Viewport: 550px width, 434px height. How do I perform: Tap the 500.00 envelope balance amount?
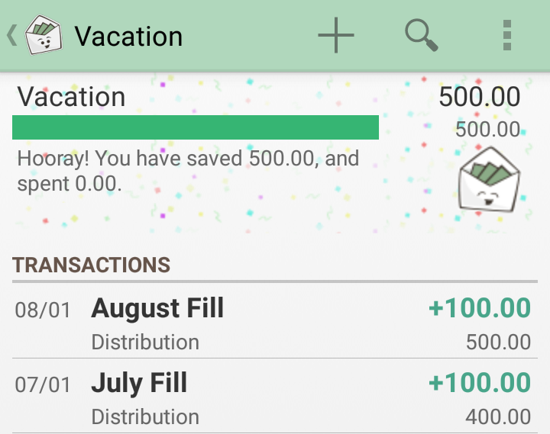point(480,97)
